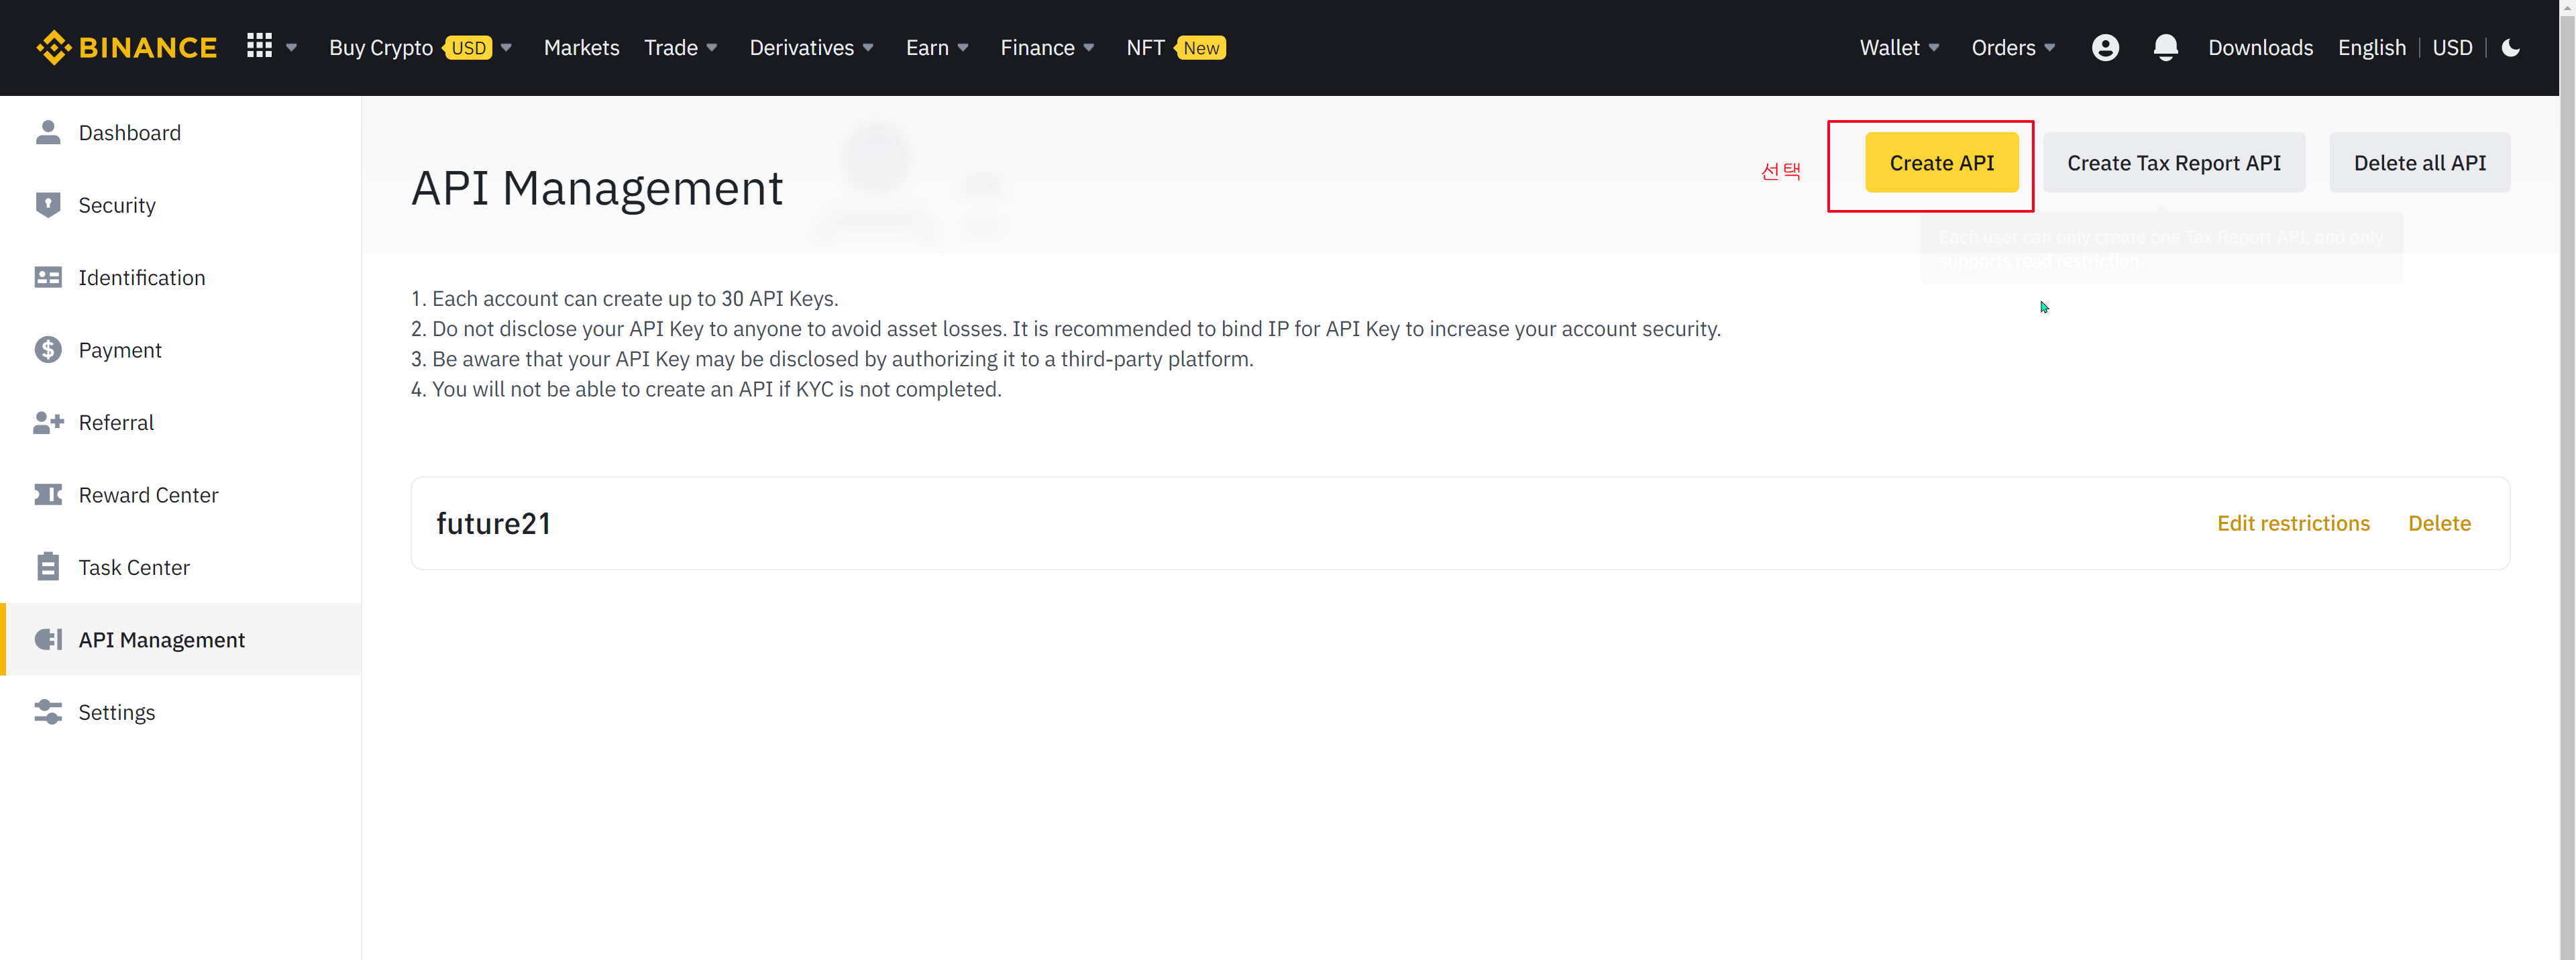Click the Binance logo
Screen dimensions: 2576x960
click(x=126, y=47)
